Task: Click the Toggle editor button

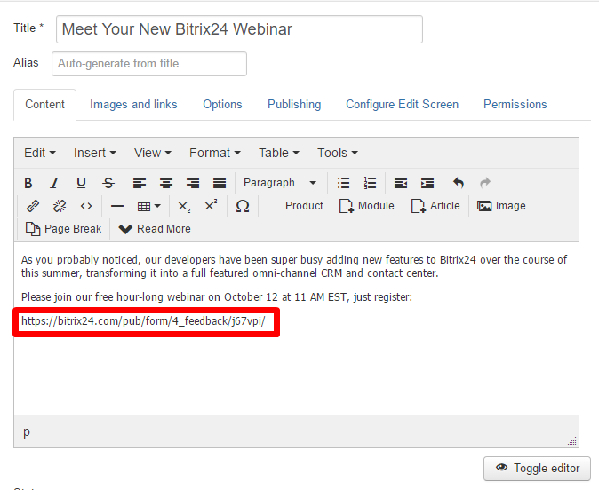Action: [537, 468]
